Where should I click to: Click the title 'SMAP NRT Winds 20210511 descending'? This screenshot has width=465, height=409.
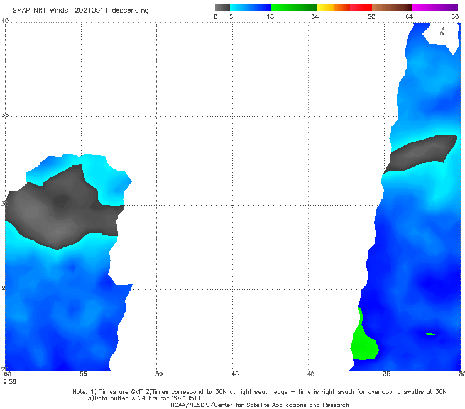pyautogui.click(x=80, y=11)
